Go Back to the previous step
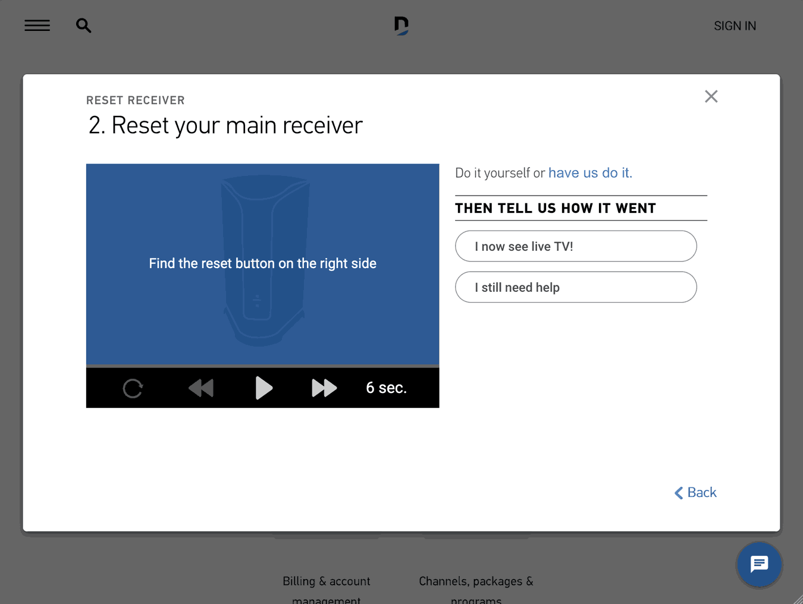 pyautogui.click(x=701, y=492)
